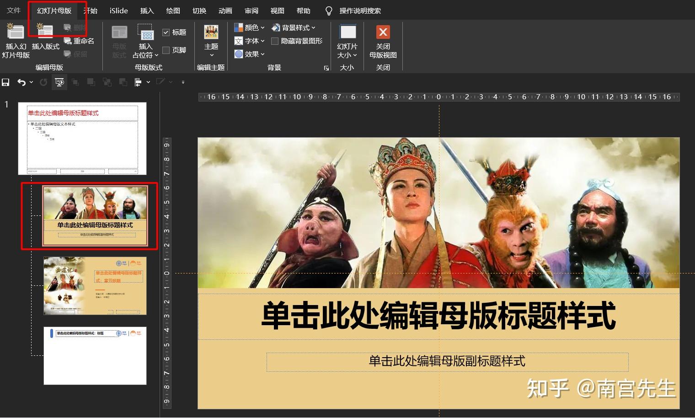The image size is (695, 418).
Task: Open the Slide Size (幻灯片大小) menu
Action: click(x=347, y=41)
